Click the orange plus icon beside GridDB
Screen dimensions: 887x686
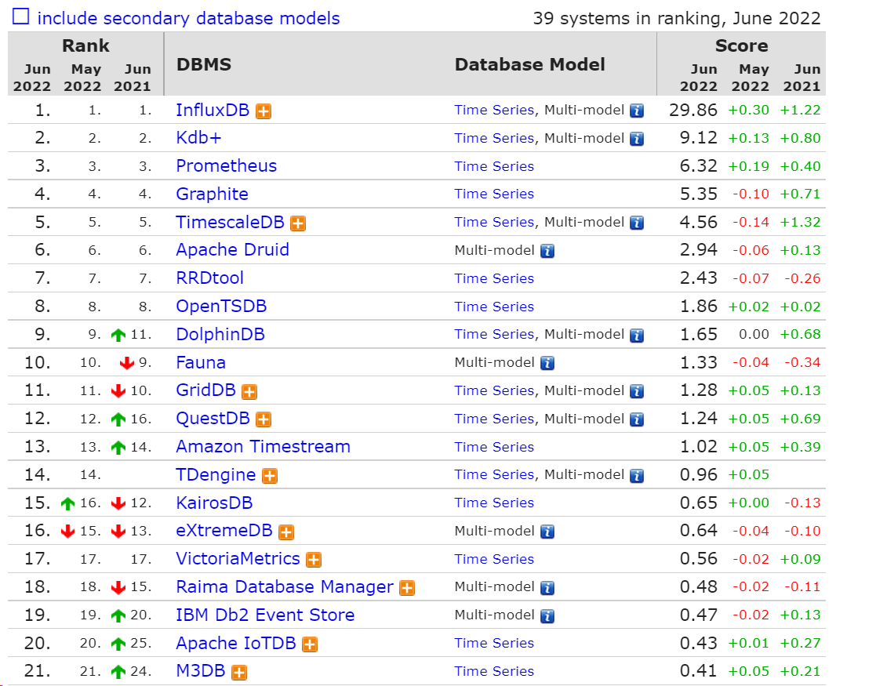[x=249, y=391]
